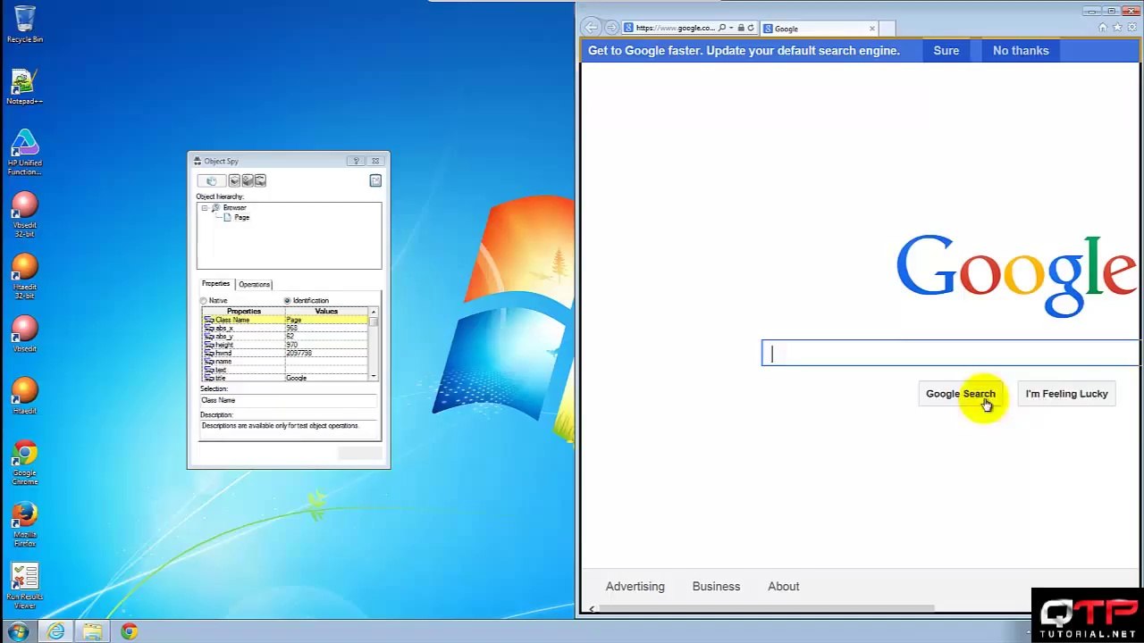
Task: Open Windows Explorer from the taskbar
Action: pyautogui.click(x=93, y=632)
